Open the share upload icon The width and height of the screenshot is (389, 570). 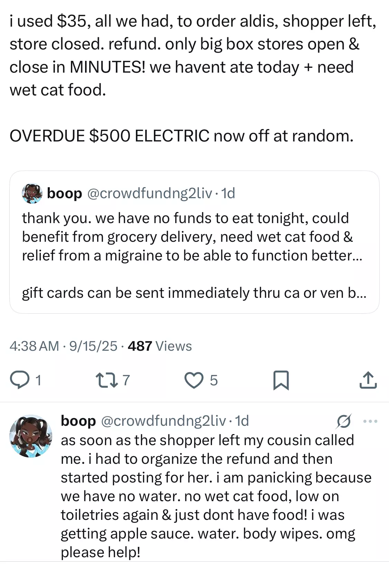(x=368, y=380)
